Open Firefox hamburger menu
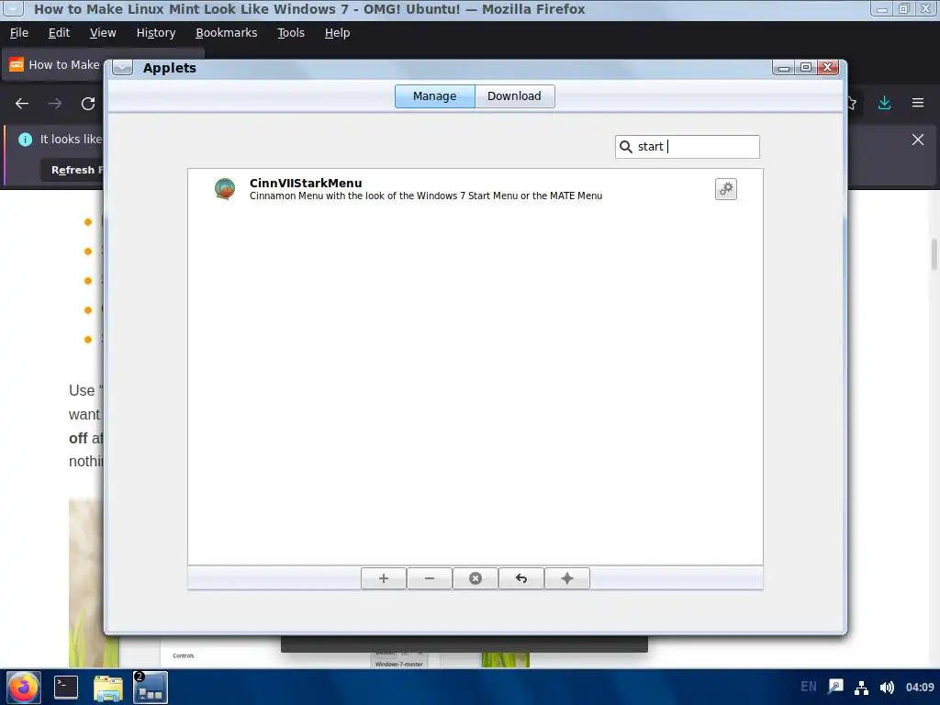940x705 pixels. click(918, 103)
